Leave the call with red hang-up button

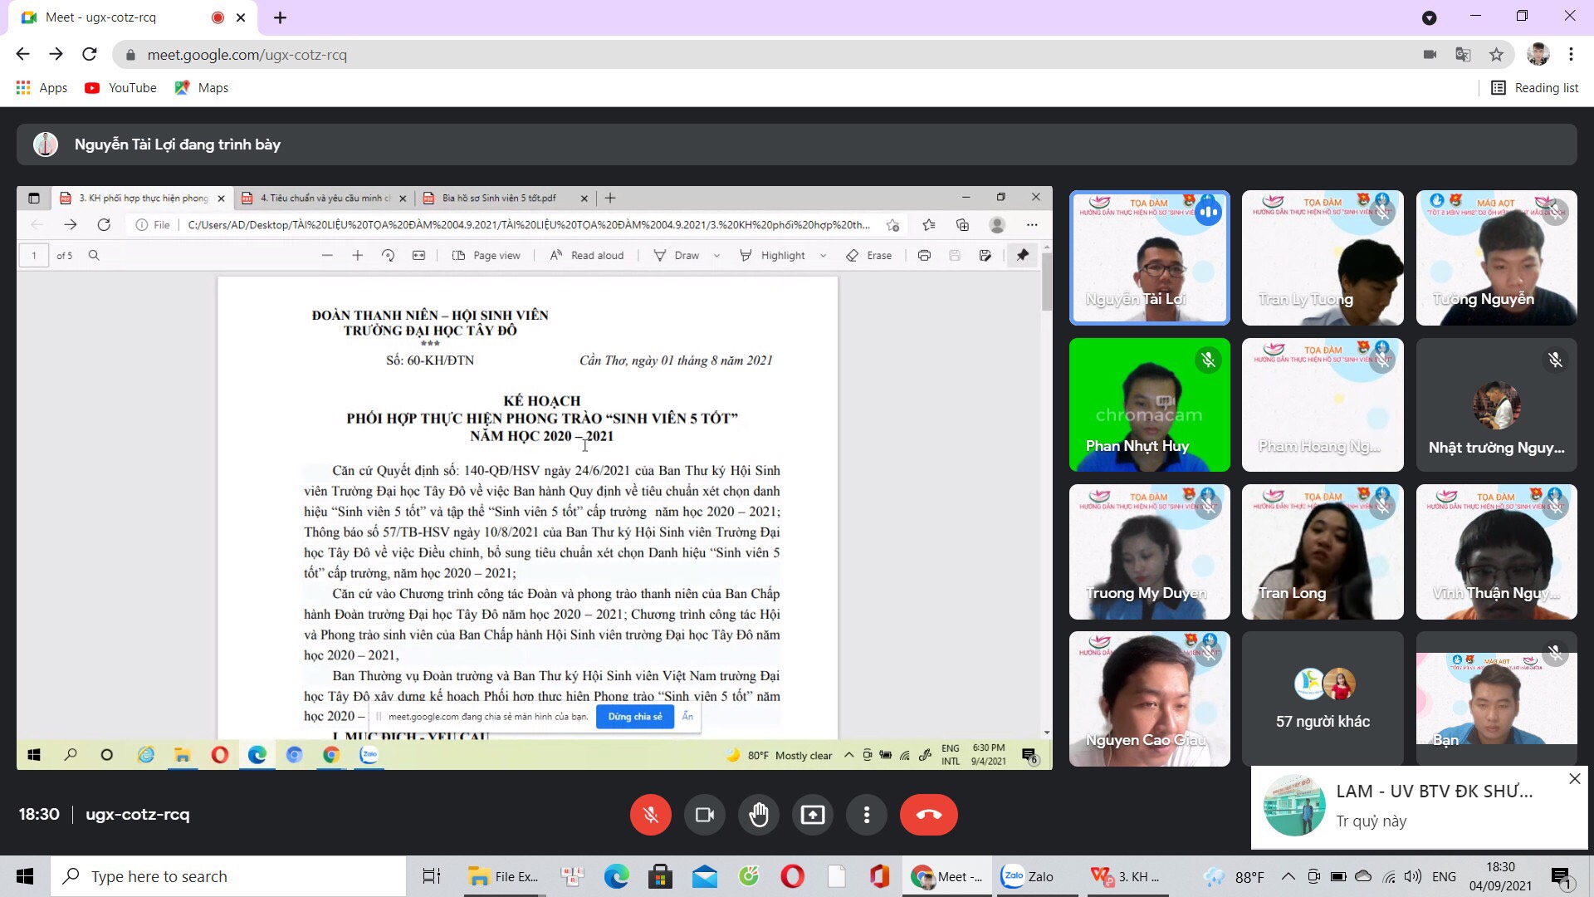click(x=928, y=815)
